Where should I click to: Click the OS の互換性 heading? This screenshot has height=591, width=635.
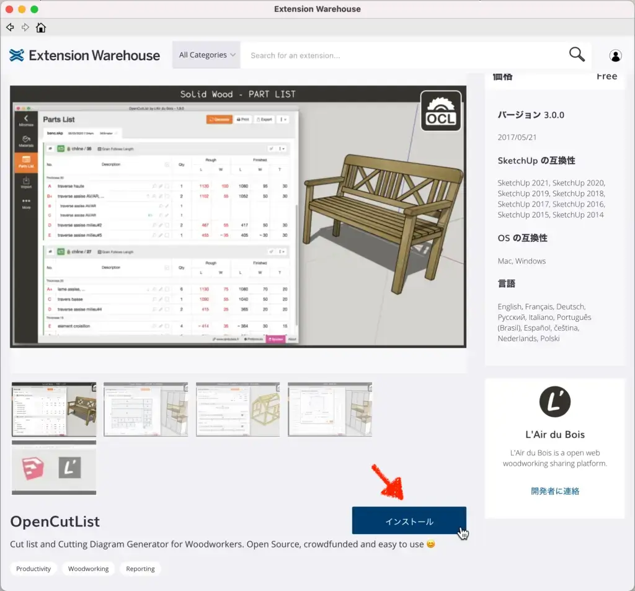[522, 238]
